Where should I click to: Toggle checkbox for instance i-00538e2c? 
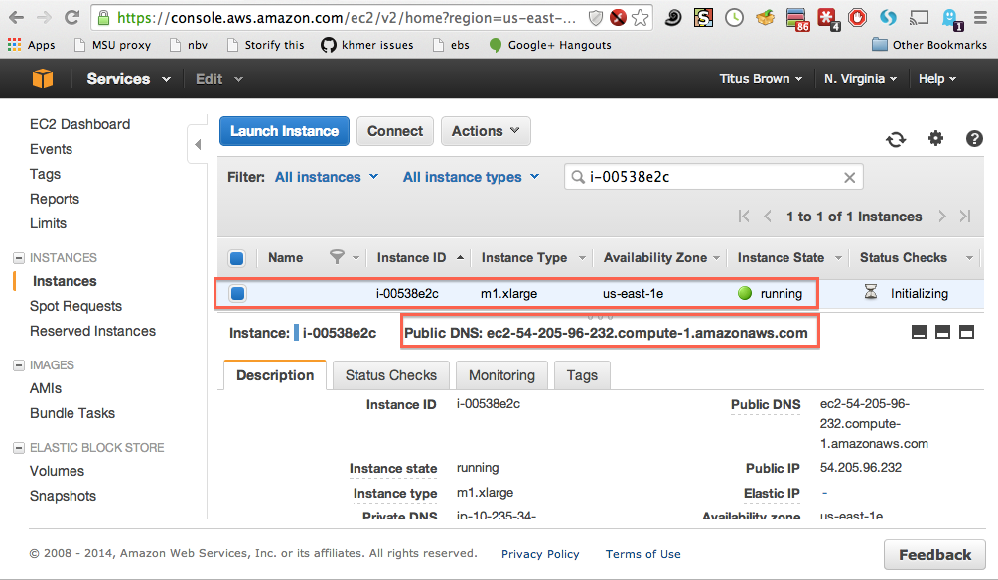point(237,294)
